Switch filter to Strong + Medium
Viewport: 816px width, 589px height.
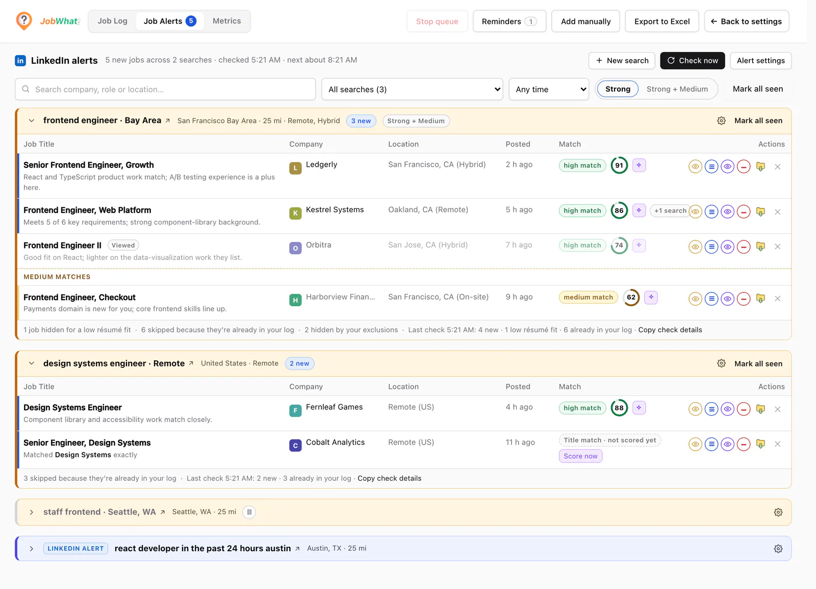[x=677, y=89]
